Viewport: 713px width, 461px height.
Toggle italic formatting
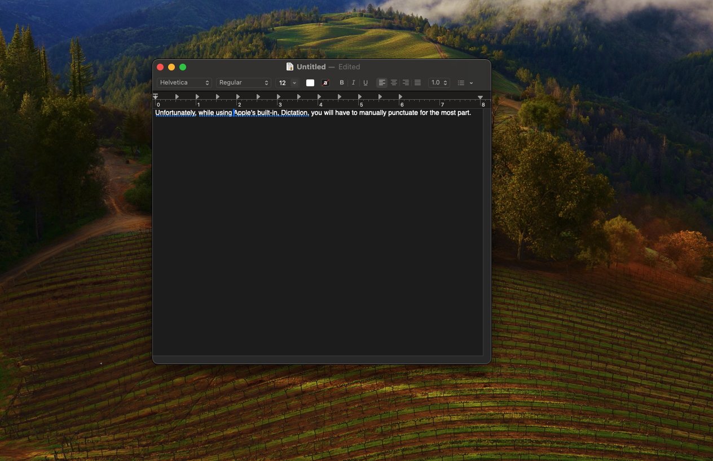point(354,83)
